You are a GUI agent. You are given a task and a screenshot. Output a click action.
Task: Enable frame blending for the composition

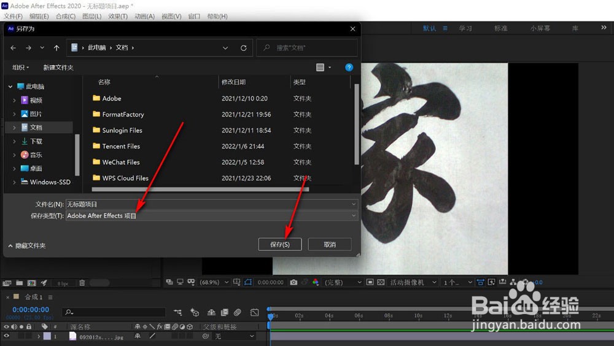point(224,312)
